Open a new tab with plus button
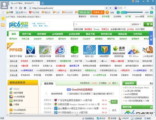This screenshot has width=156, height=120. pyautogui.click(x=42, y=3)
